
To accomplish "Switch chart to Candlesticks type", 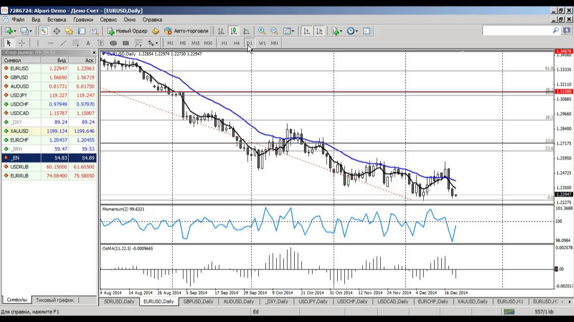I will (233, 31).
